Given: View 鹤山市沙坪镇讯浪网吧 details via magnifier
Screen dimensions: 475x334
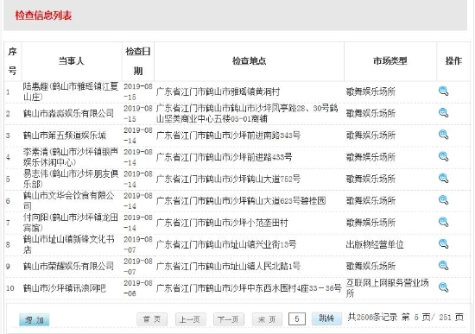Looking at the screenshot, I should pyautogui.click(x=444, y=287).
